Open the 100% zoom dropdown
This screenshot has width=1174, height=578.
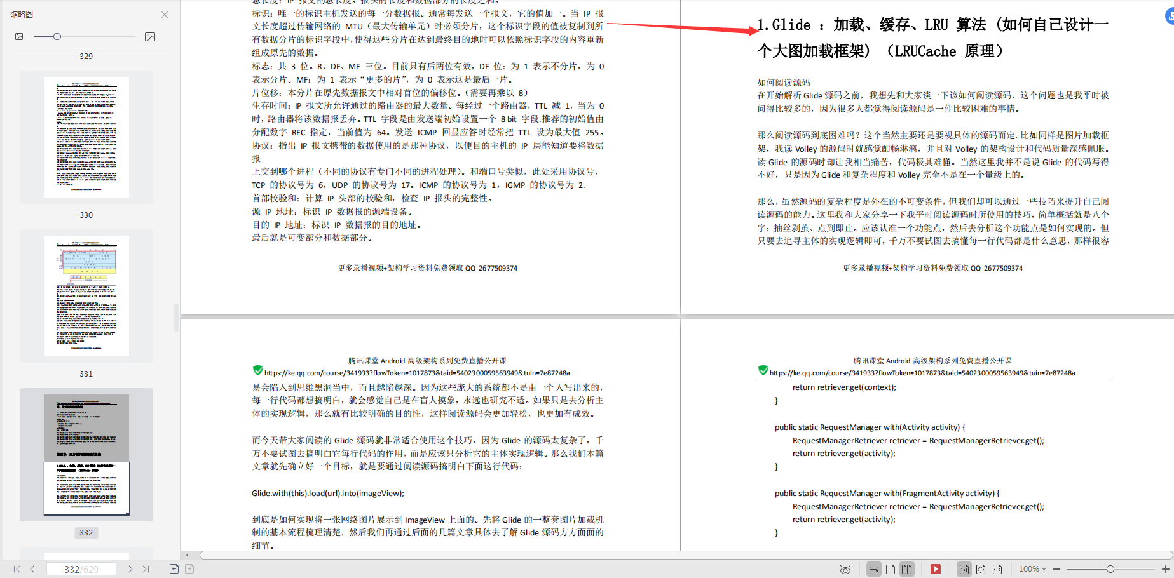pyautogui.click(x=1032, y=569)
